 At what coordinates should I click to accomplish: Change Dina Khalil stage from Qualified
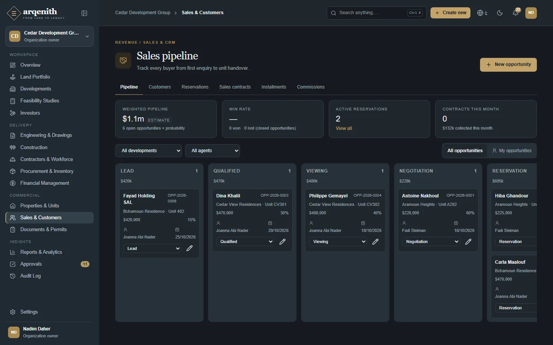coord(245,242)
